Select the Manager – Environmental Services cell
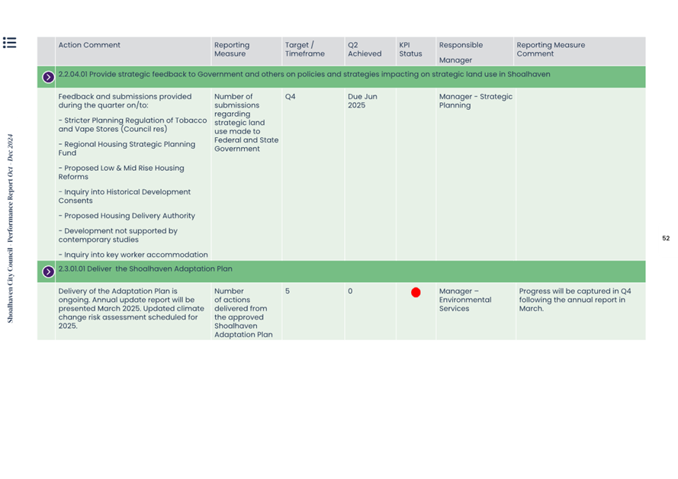 pyautogui.click(x=464, y=300)
